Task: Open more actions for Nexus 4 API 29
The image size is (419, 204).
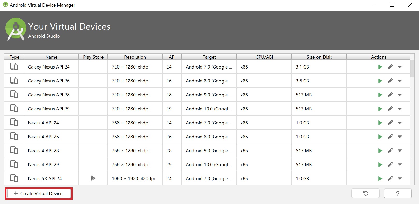Action: pos(400,165)
